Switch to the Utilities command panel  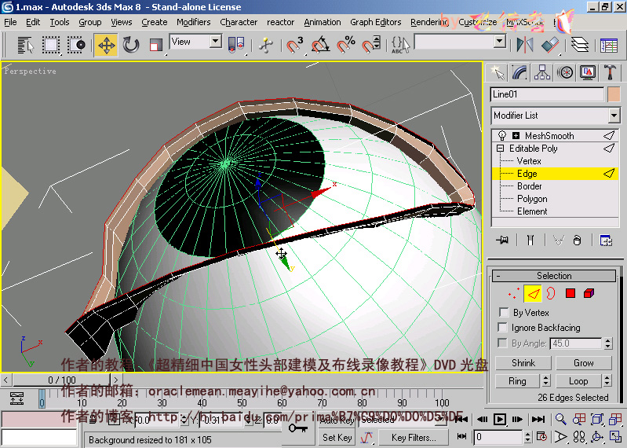point(611,72)
